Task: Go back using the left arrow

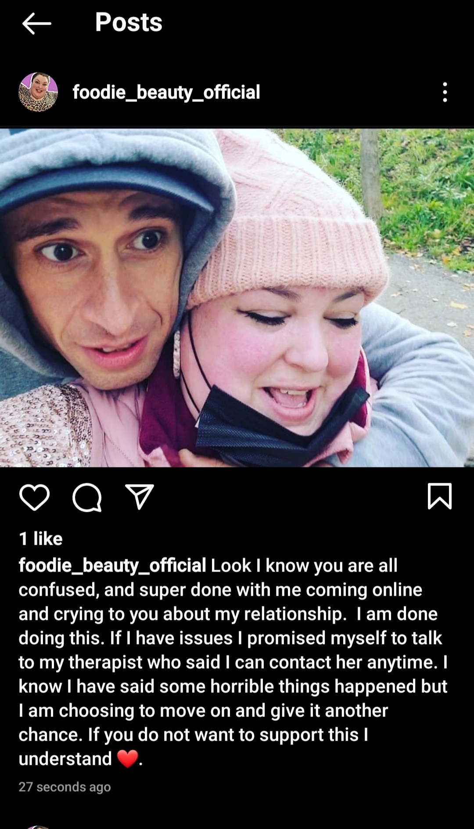Action: pos(37,23)
